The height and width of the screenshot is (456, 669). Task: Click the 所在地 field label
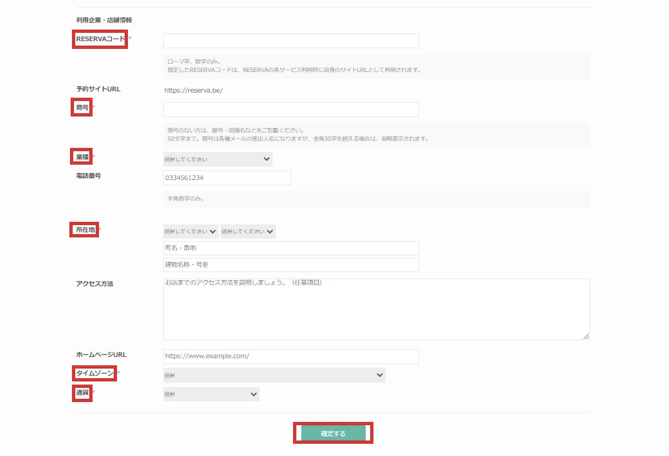(x=85, y=230)
